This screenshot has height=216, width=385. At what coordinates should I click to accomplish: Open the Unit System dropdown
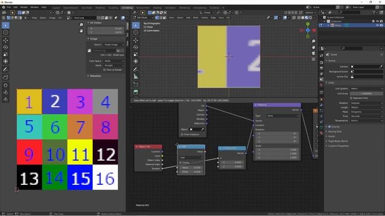tap(366, 89)
